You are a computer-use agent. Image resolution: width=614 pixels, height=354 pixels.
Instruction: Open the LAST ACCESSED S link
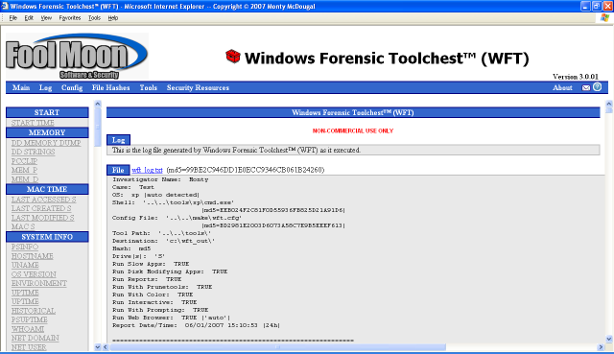43,200
